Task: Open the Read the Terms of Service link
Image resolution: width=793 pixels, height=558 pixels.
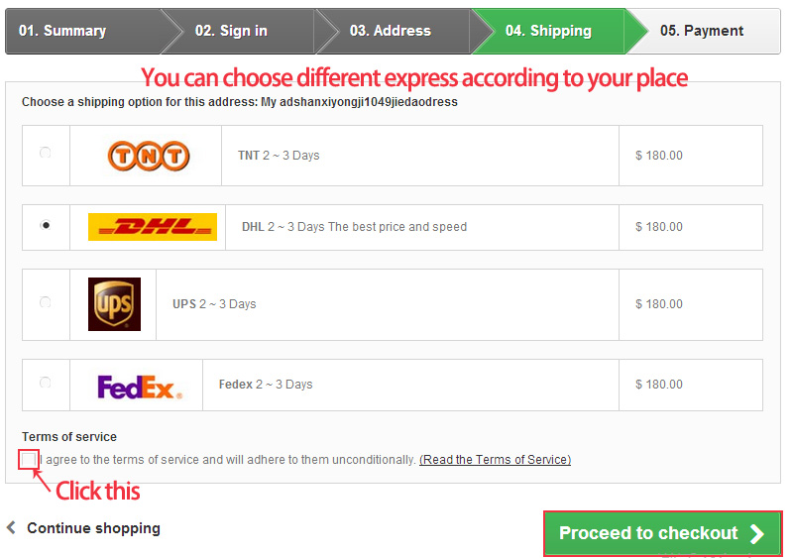Action: point(495,459)
